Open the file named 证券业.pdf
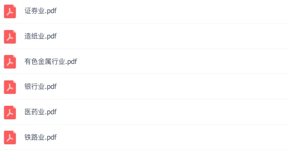The image size is (289, 154). 40,11
